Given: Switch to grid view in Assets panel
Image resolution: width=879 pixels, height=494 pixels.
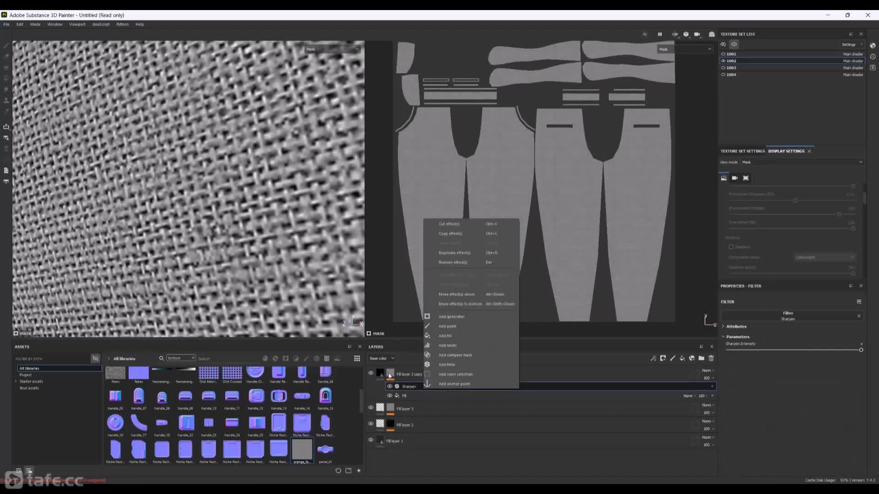Looking at the screenshot, I should tap(357, 358).
